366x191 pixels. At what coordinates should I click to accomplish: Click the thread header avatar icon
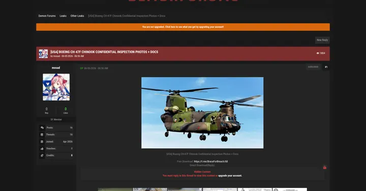click(43, 54)
